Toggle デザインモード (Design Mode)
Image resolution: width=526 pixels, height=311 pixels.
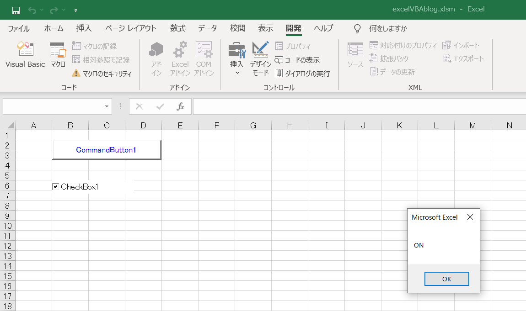[260, 58]
